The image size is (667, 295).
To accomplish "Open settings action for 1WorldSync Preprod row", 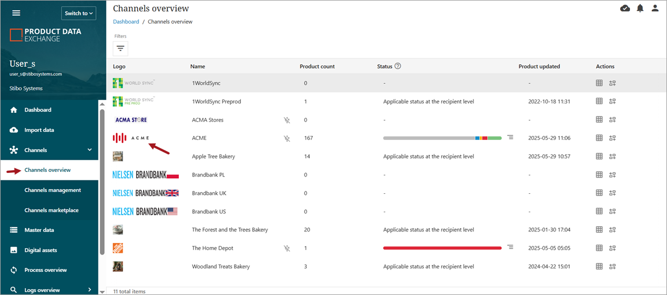I will tap(613, 102).
